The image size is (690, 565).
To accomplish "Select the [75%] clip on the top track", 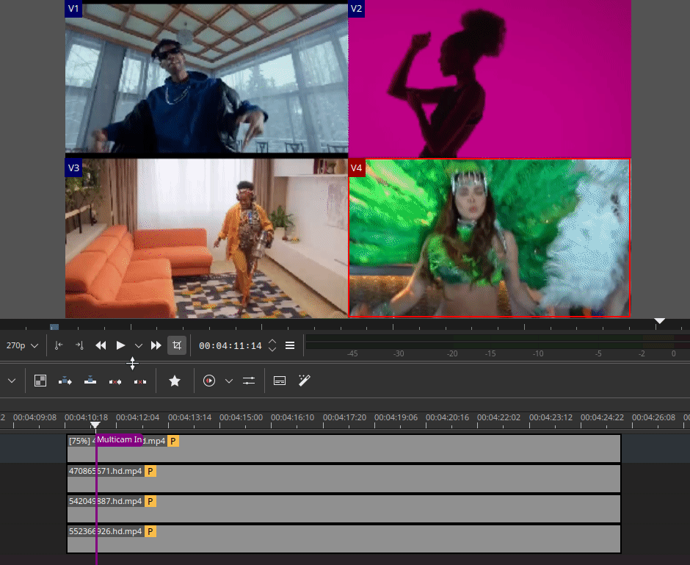I will click(x=344, y=449).
